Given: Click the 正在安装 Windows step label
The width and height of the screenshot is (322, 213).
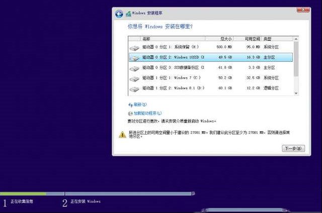Looking at the screenshot, I should [86, 201].
